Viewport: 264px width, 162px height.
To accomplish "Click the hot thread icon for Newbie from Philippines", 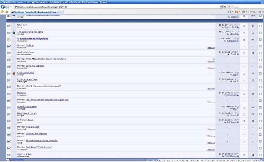I will point(9,40).
